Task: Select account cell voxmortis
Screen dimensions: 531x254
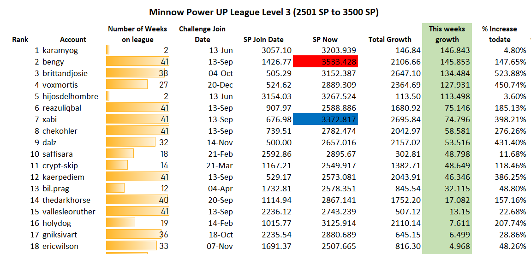Action: click(x=60, y=85)
